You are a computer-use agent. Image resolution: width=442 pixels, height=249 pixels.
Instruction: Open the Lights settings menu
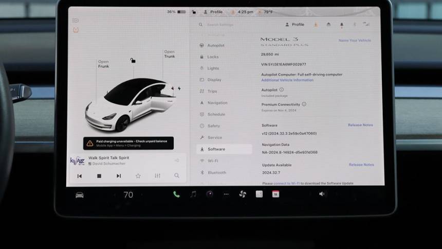click(209, 68)
